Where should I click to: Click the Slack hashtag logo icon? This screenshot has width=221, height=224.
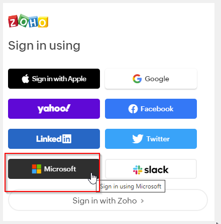tap(138, 170)
